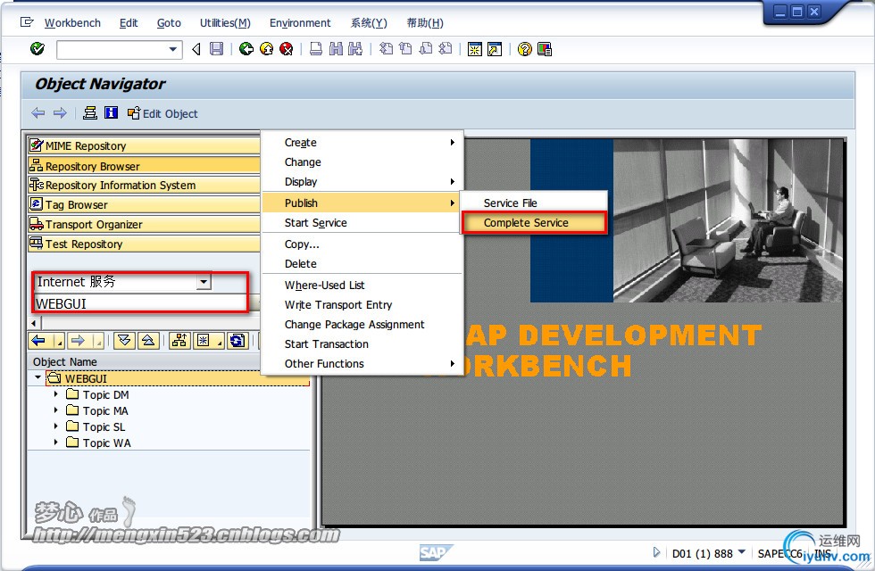The height and width of the screenshot is (571, 875).
Task: Open the Tag Browser
Action: point(144,204)
